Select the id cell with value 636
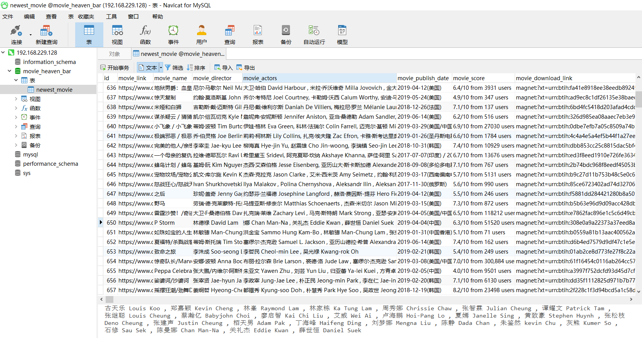642x338 pixels. click(x=110, y=88)
